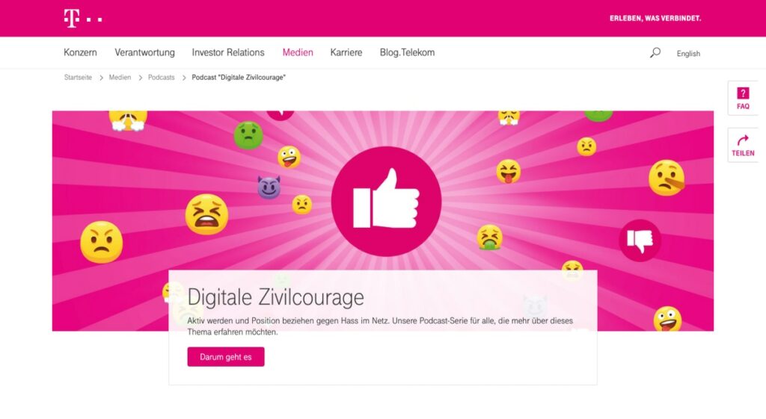
Task: Click the lying long-nose emoji
Action: [x=667, y=178]
